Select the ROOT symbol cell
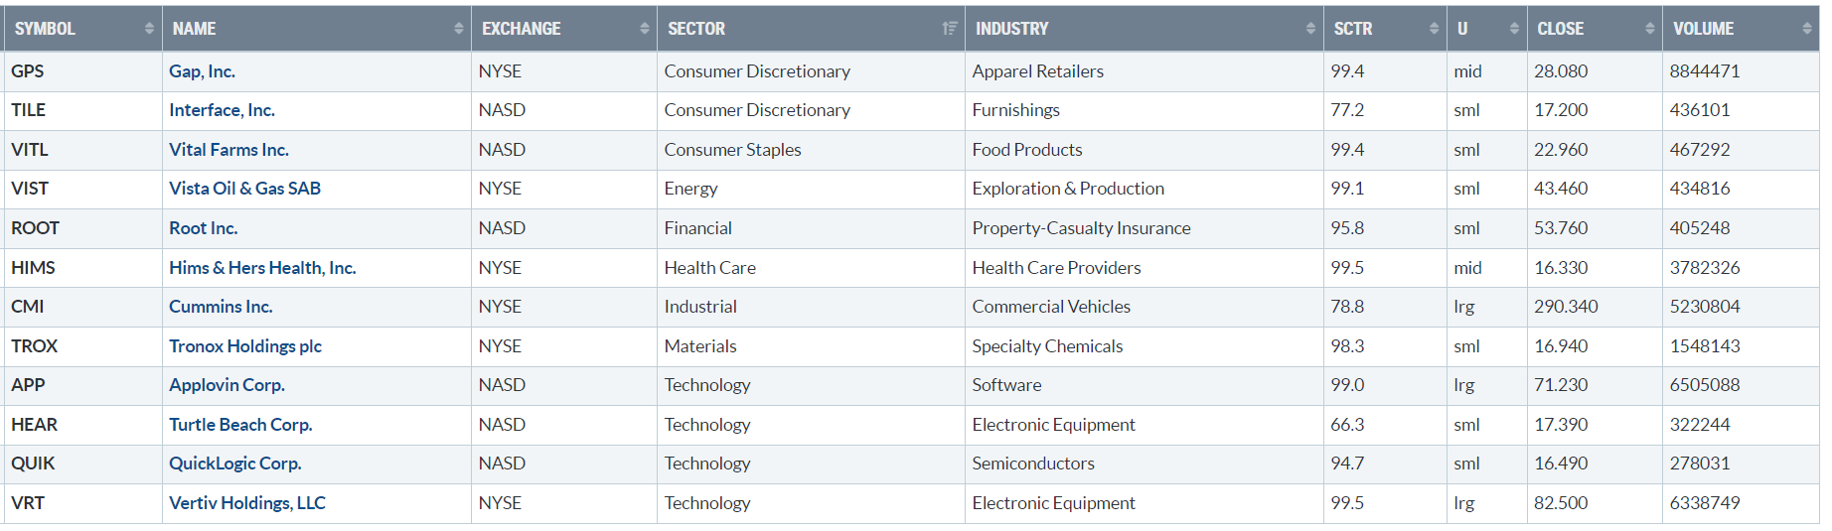This screenshot has width=1832, height=531. pyautogui.click(x=36, y=228)
